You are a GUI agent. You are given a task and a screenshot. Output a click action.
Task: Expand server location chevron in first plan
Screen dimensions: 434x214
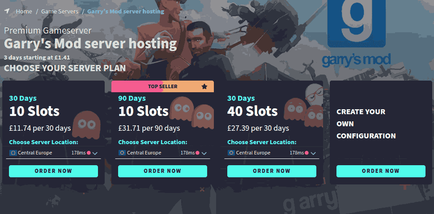point(95,154)
